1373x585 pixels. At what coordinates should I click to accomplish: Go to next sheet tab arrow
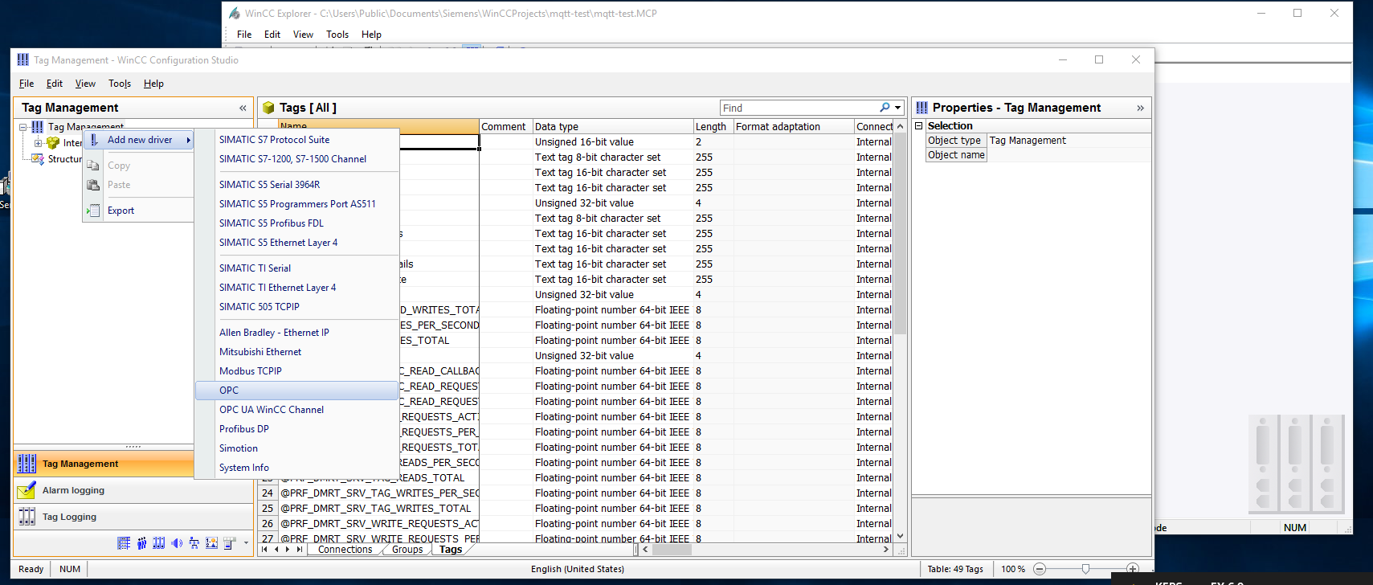coord(288,550)
